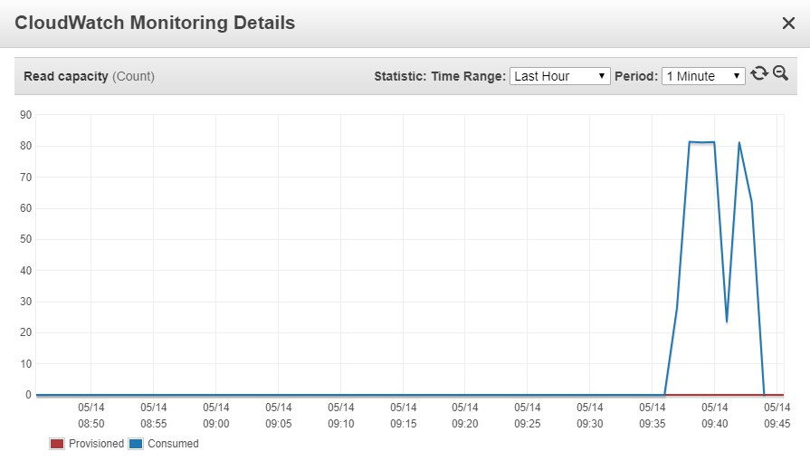810x461 pixels.
Task: Click the consumed peak plateau near 09:39
Action: coord(702,142)
